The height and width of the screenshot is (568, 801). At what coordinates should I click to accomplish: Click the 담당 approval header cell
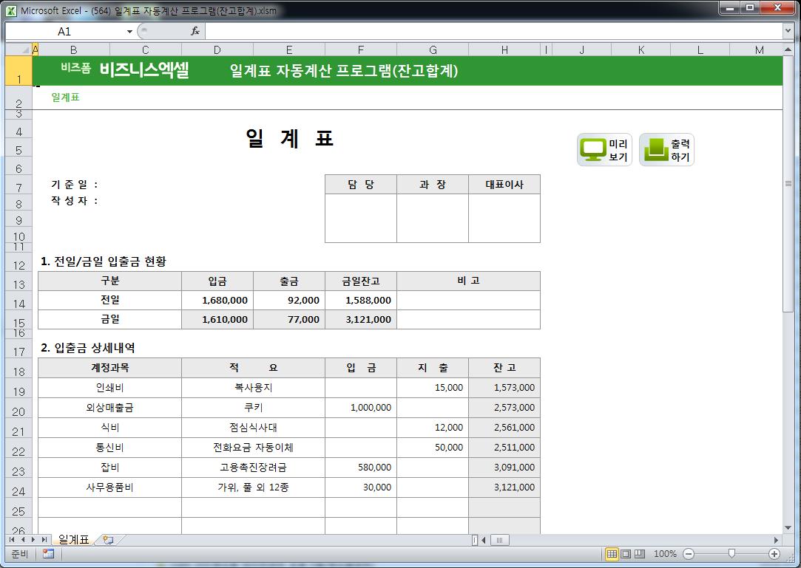click(x=361, y=184)
